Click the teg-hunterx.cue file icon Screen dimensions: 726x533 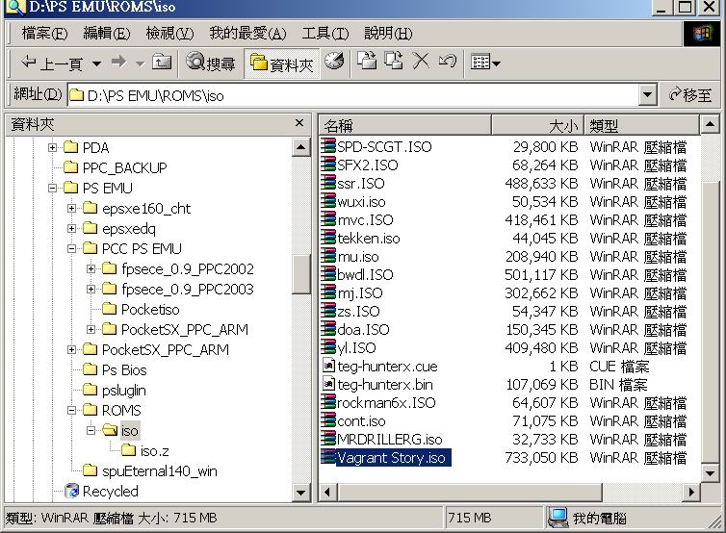point(328,366)
